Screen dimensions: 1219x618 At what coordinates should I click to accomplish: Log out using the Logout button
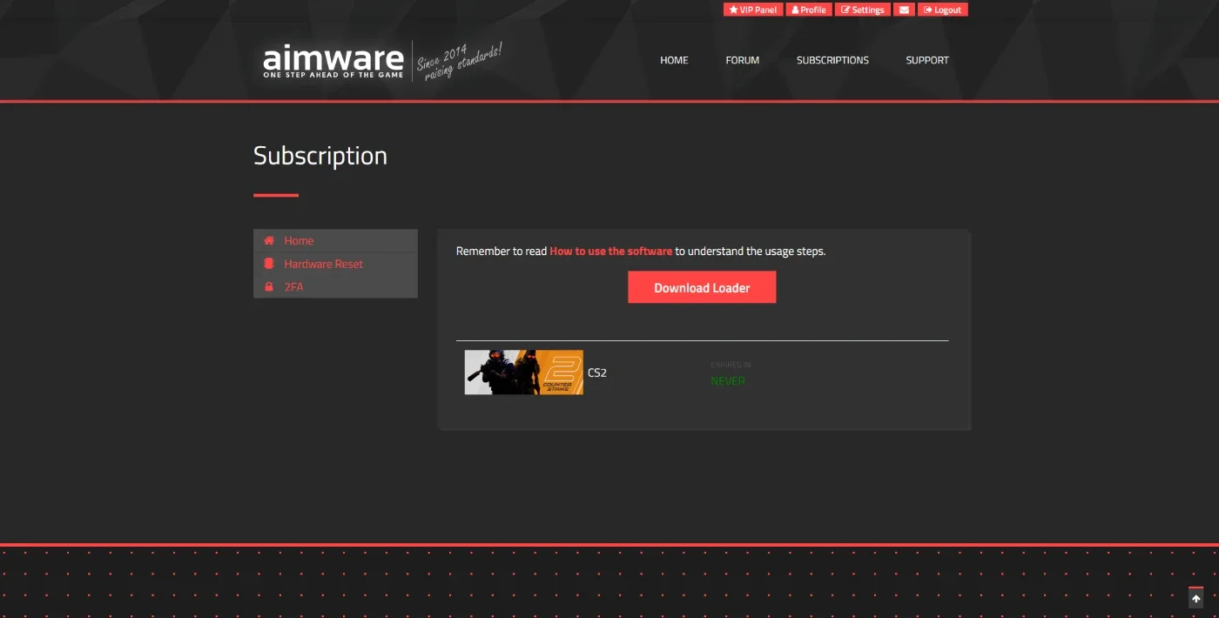(943, 10)
